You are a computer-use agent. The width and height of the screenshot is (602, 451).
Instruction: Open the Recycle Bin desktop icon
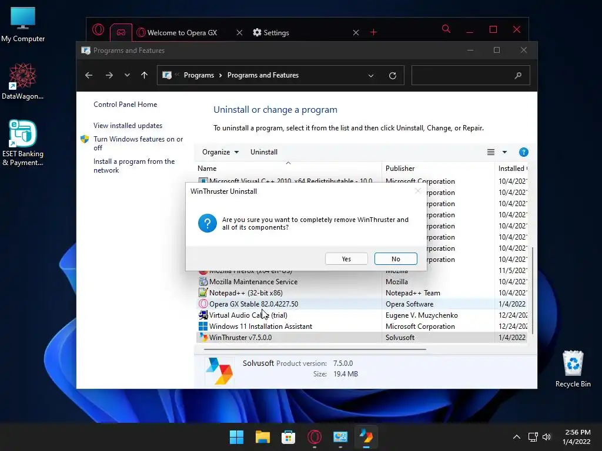click(573, 369)
